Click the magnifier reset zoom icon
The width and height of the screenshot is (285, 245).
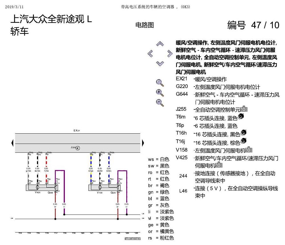(160, 83)
